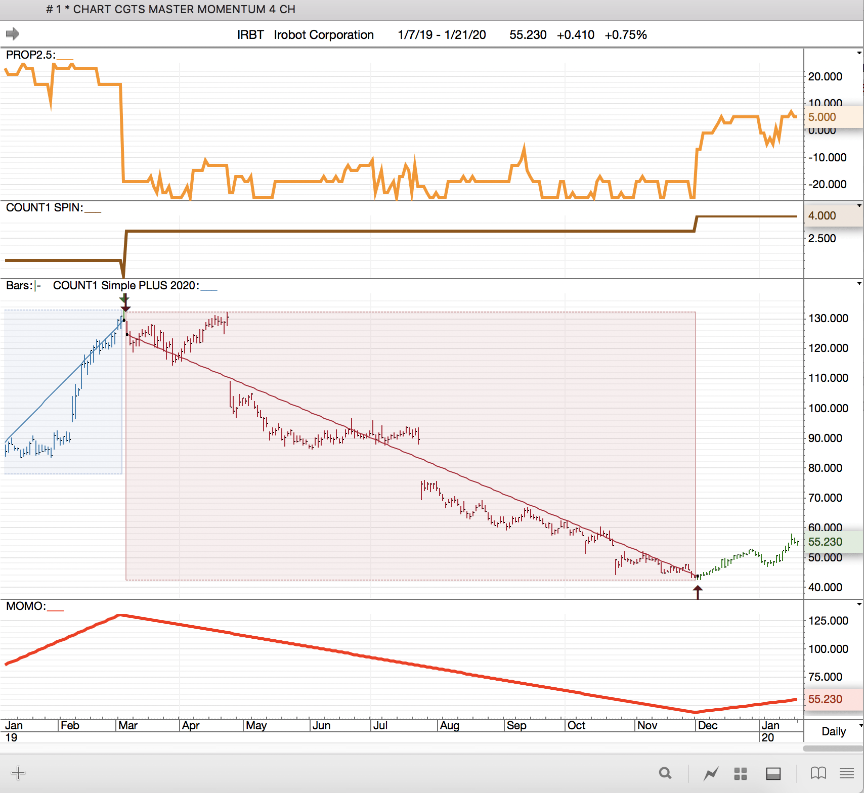This screenshot has height=793, width=864.
Task: Click the red MOMO line color swatch
Action: pyautogui.click(x=56, y=610)
